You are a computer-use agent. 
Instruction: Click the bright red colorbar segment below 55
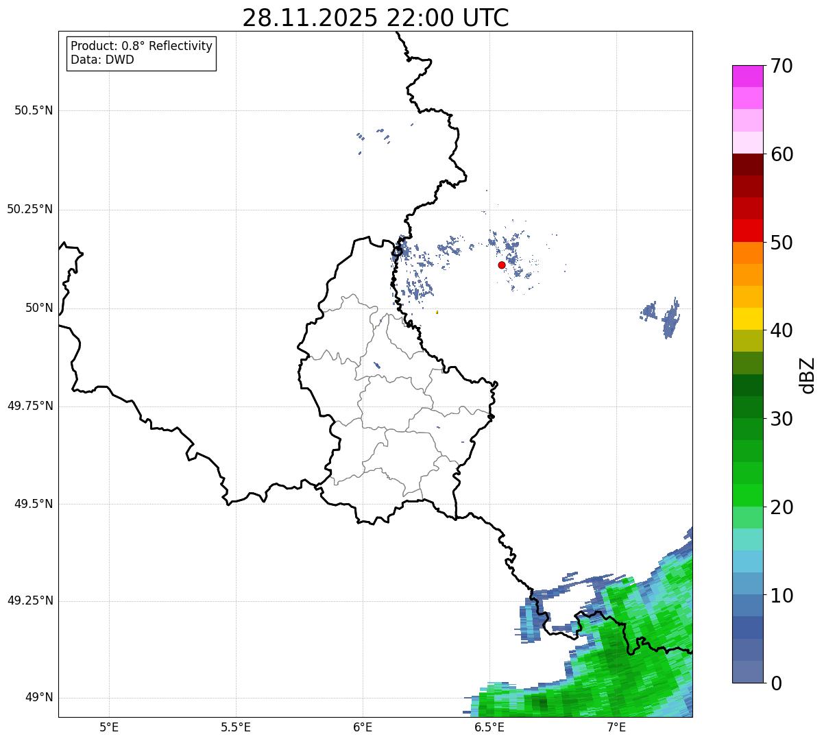(x=747, y=230)
